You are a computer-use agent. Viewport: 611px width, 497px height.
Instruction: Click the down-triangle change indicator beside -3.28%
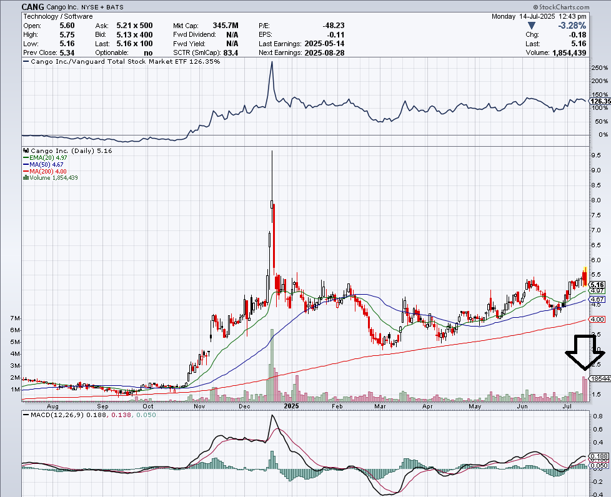tap(531, 26)
